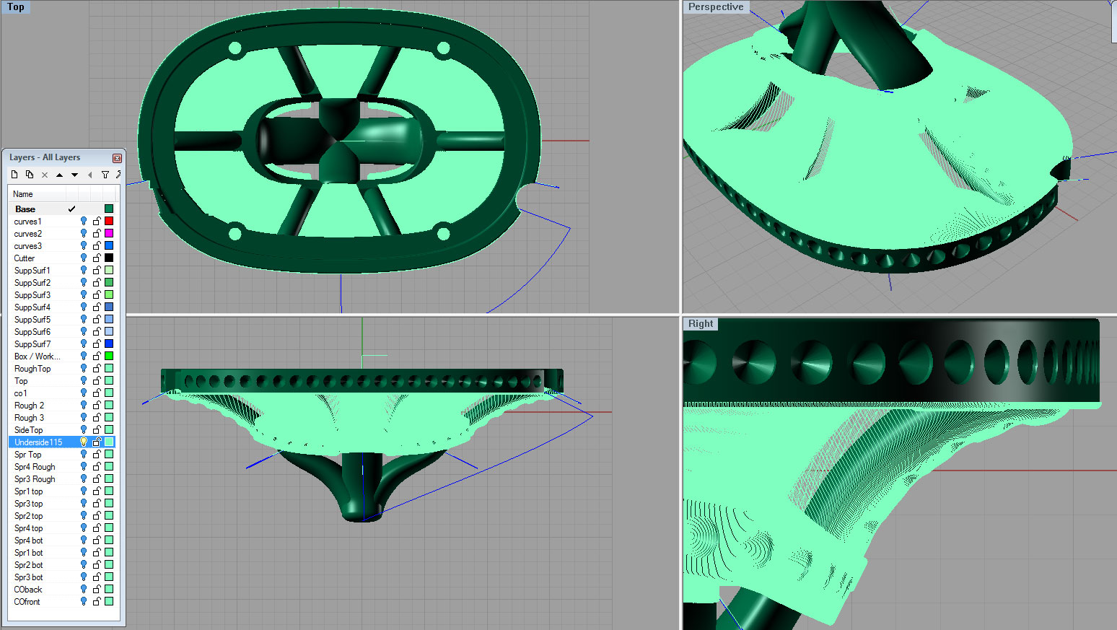Close the Layers panel
Viewport: 1117px width, 630px height.
(117, 158)
